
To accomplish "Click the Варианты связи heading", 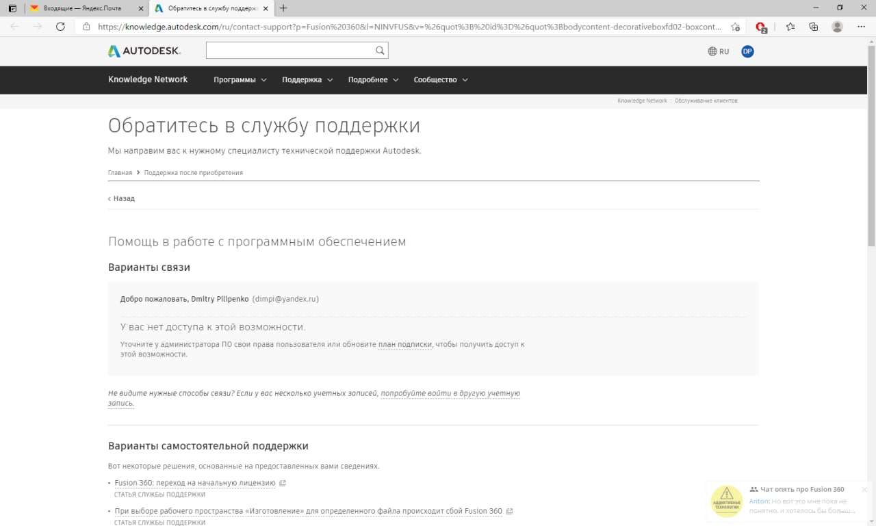I will 149,267.
